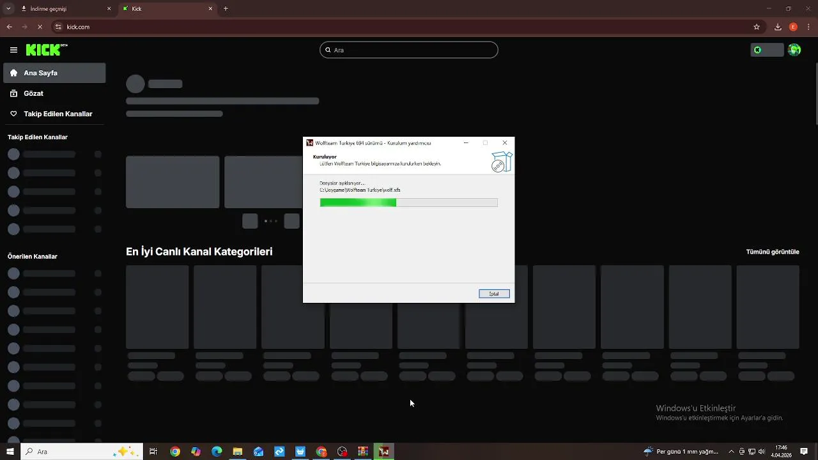
Task: Focus the Kick Ara search field
Action: (x=409, y=50)
